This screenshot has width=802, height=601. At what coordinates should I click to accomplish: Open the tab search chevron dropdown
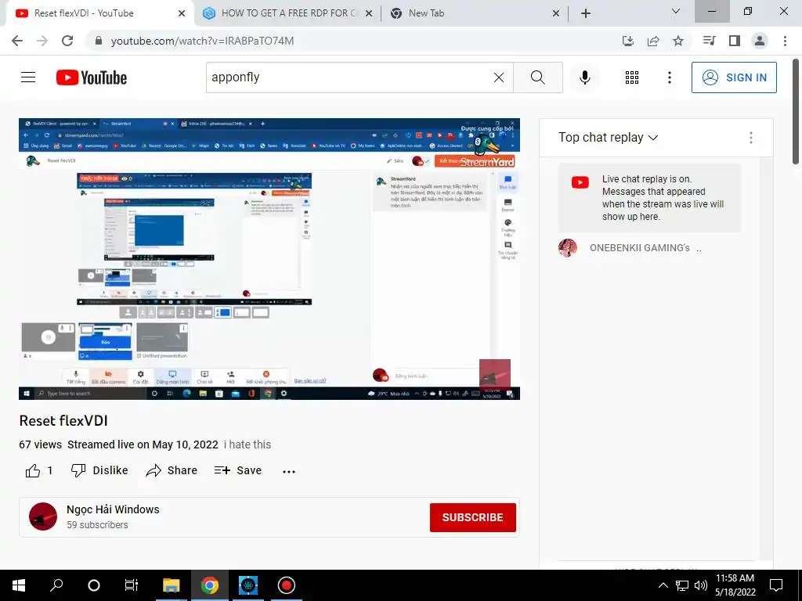click(676, 11)
